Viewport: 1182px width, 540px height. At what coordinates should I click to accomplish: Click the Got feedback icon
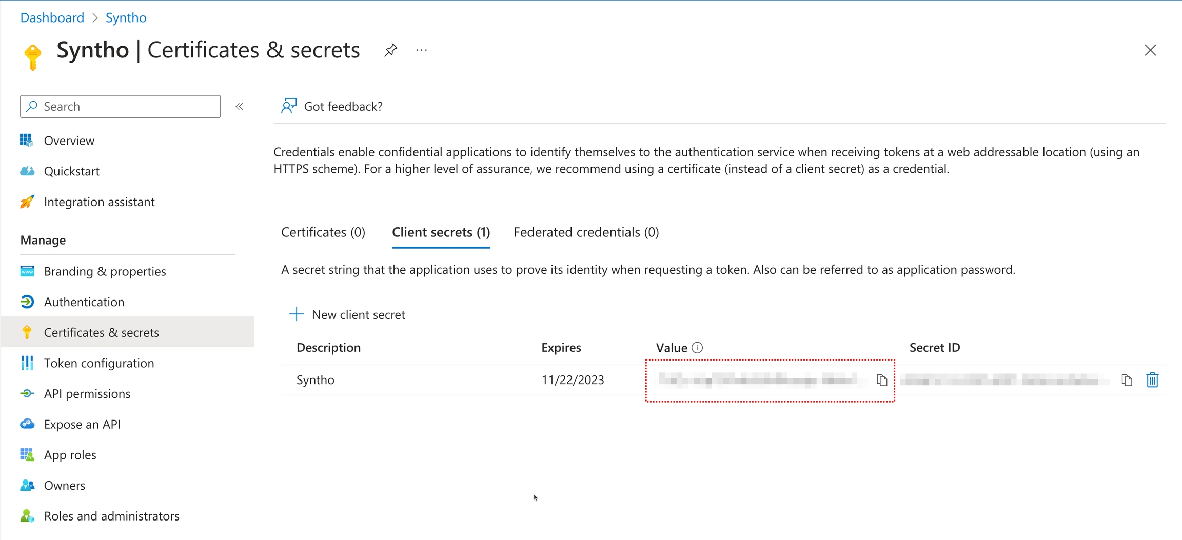289,106
